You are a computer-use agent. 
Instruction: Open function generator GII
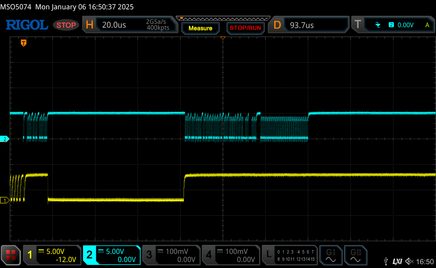tap(356, 255)
